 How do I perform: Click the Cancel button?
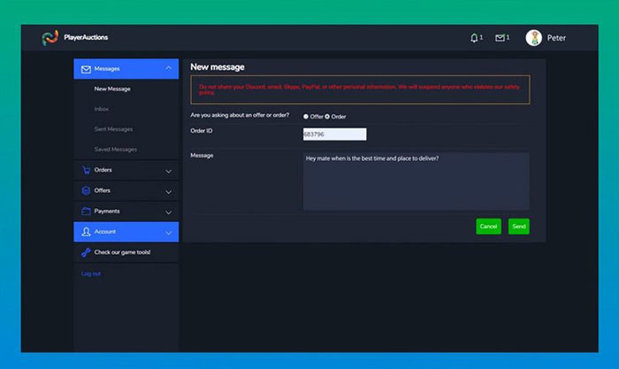coord(488,227)
